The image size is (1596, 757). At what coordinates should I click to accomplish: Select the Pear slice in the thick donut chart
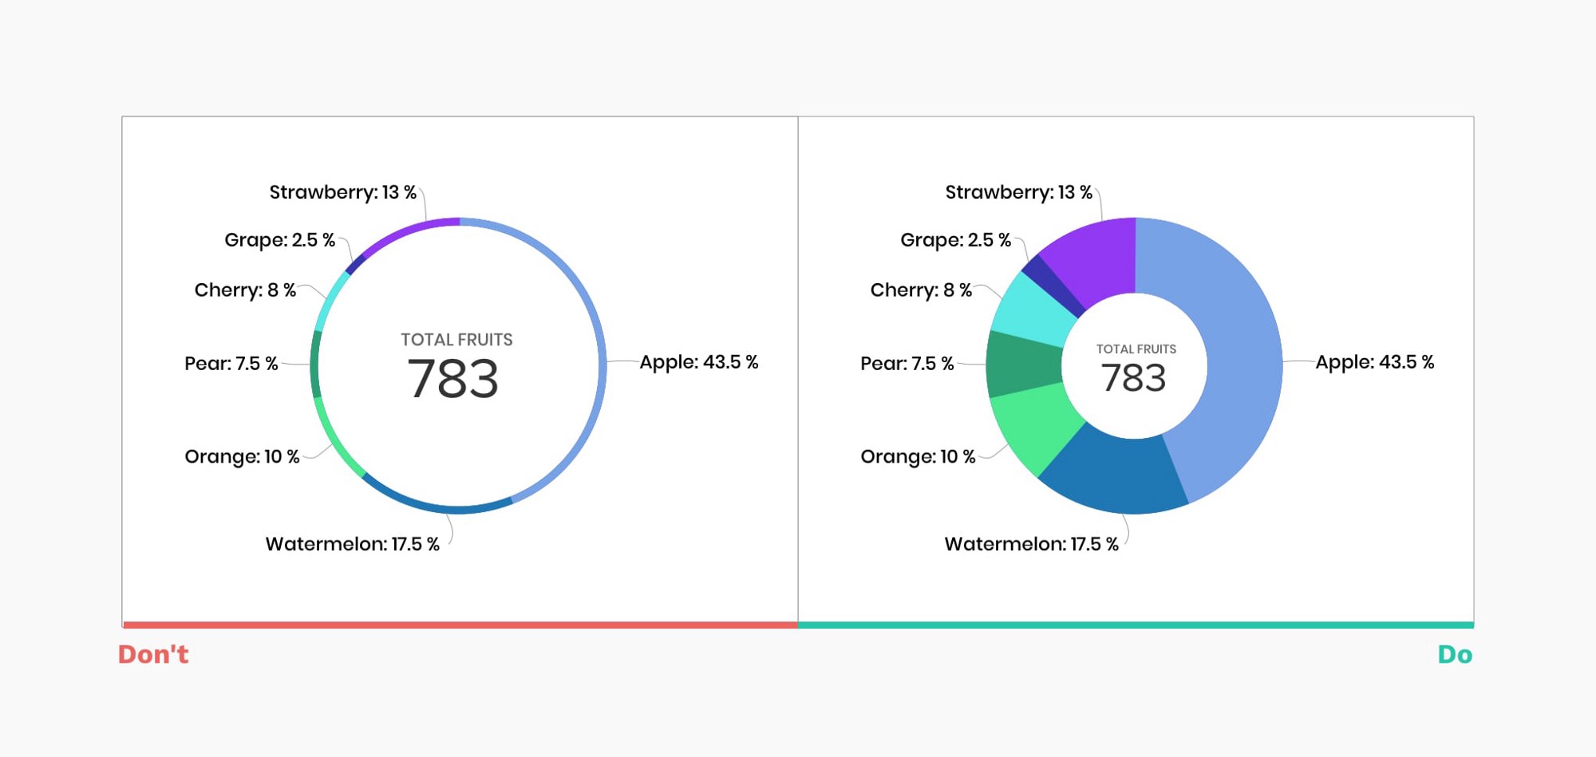tap(1024, 365)
